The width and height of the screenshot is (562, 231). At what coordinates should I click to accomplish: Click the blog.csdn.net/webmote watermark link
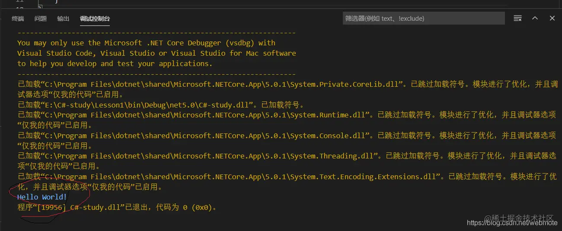coord(512,223)
